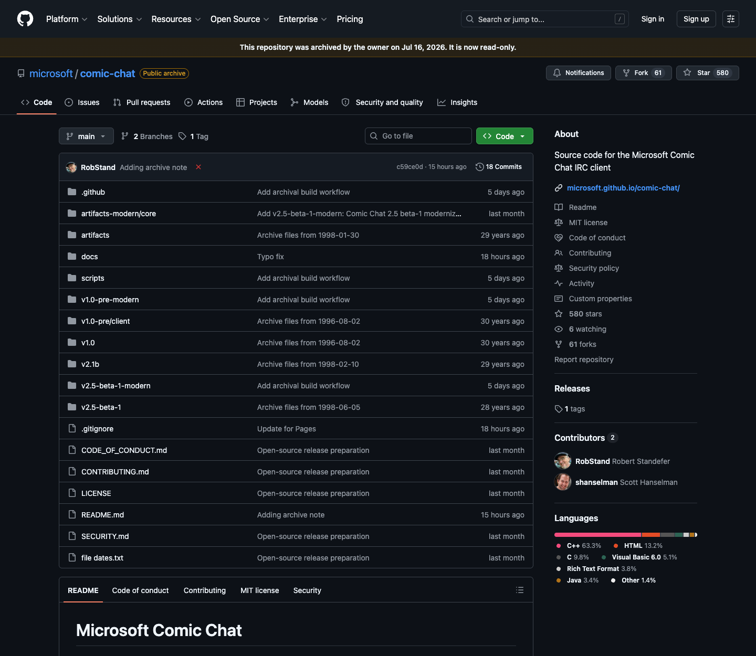This screenshot has width=756, height=656.
Task: Click the tag icon next to 1 Tag
Action: 182,136
